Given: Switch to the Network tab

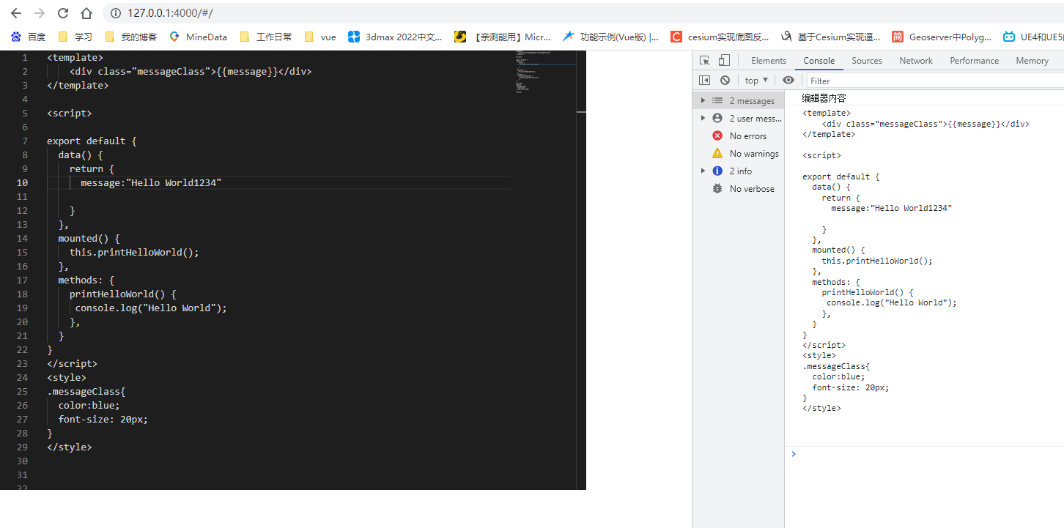Looking at the screenshot, I should pyautogui.click(x=916, y=61).
